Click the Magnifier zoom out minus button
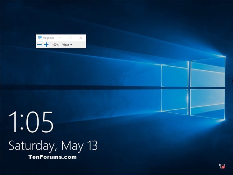Image resolution: width=233 pixels, height=175 pixels. point(39,45)
